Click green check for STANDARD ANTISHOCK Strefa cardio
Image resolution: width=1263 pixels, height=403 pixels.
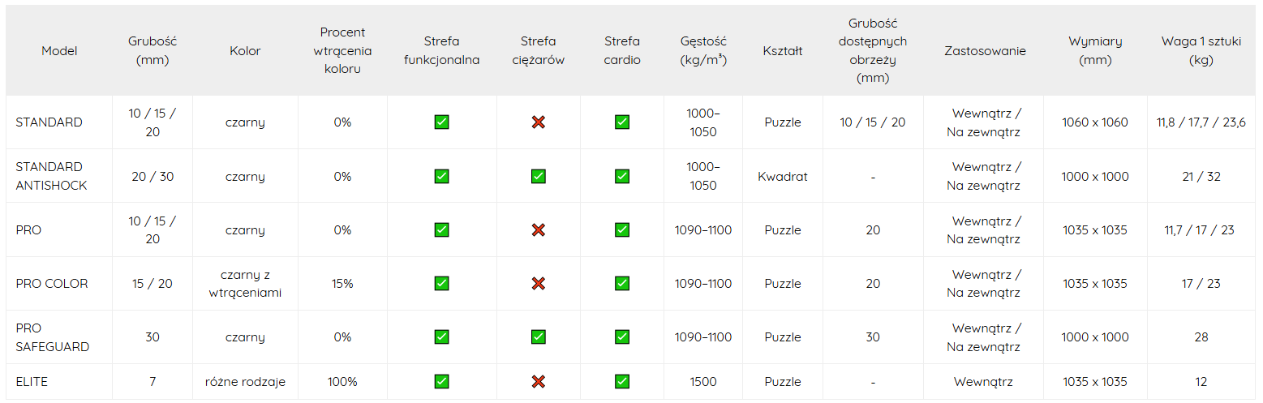pyautogui.click(x=622, y=176)
